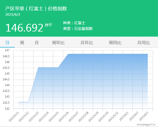Select the 月同比 tab
The height and width of the screenshot is (127, 158).
pos(143,43)
